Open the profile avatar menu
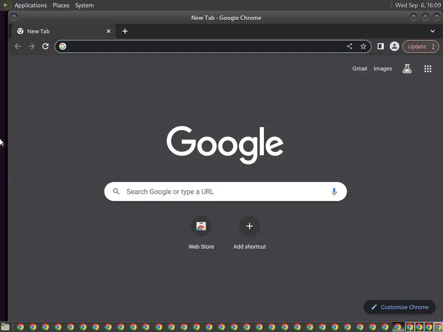The width and height of the screenshot is (443, 332). 395,46
